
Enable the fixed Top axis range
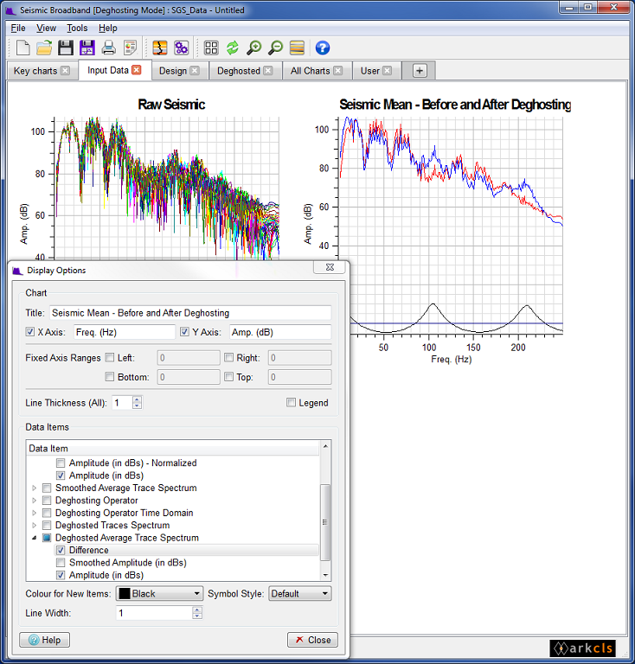(228, 377)
